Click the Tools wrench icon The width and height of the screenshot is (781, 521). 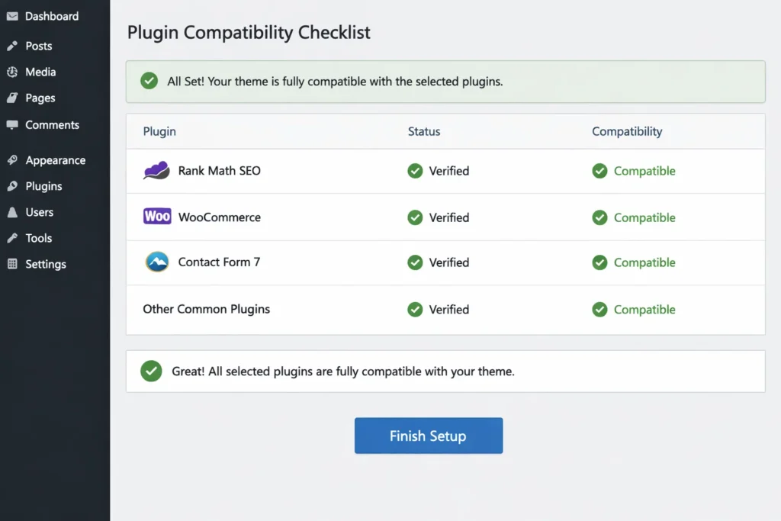11,238
